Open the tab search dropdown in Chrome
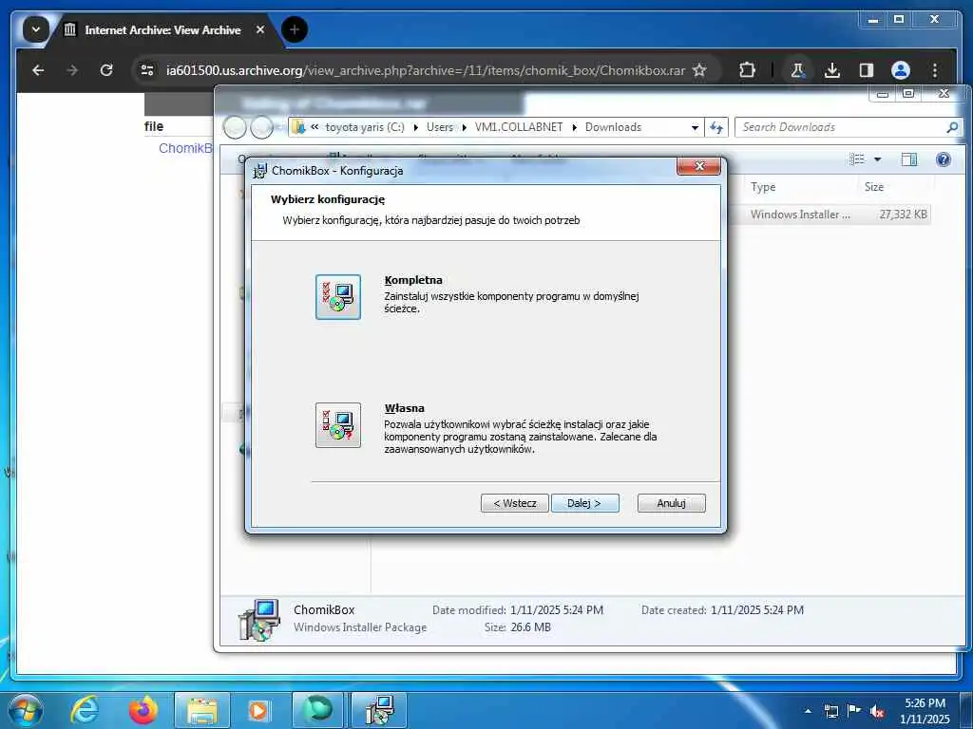This screenshot has width=973, height=729. click(35, 29)
